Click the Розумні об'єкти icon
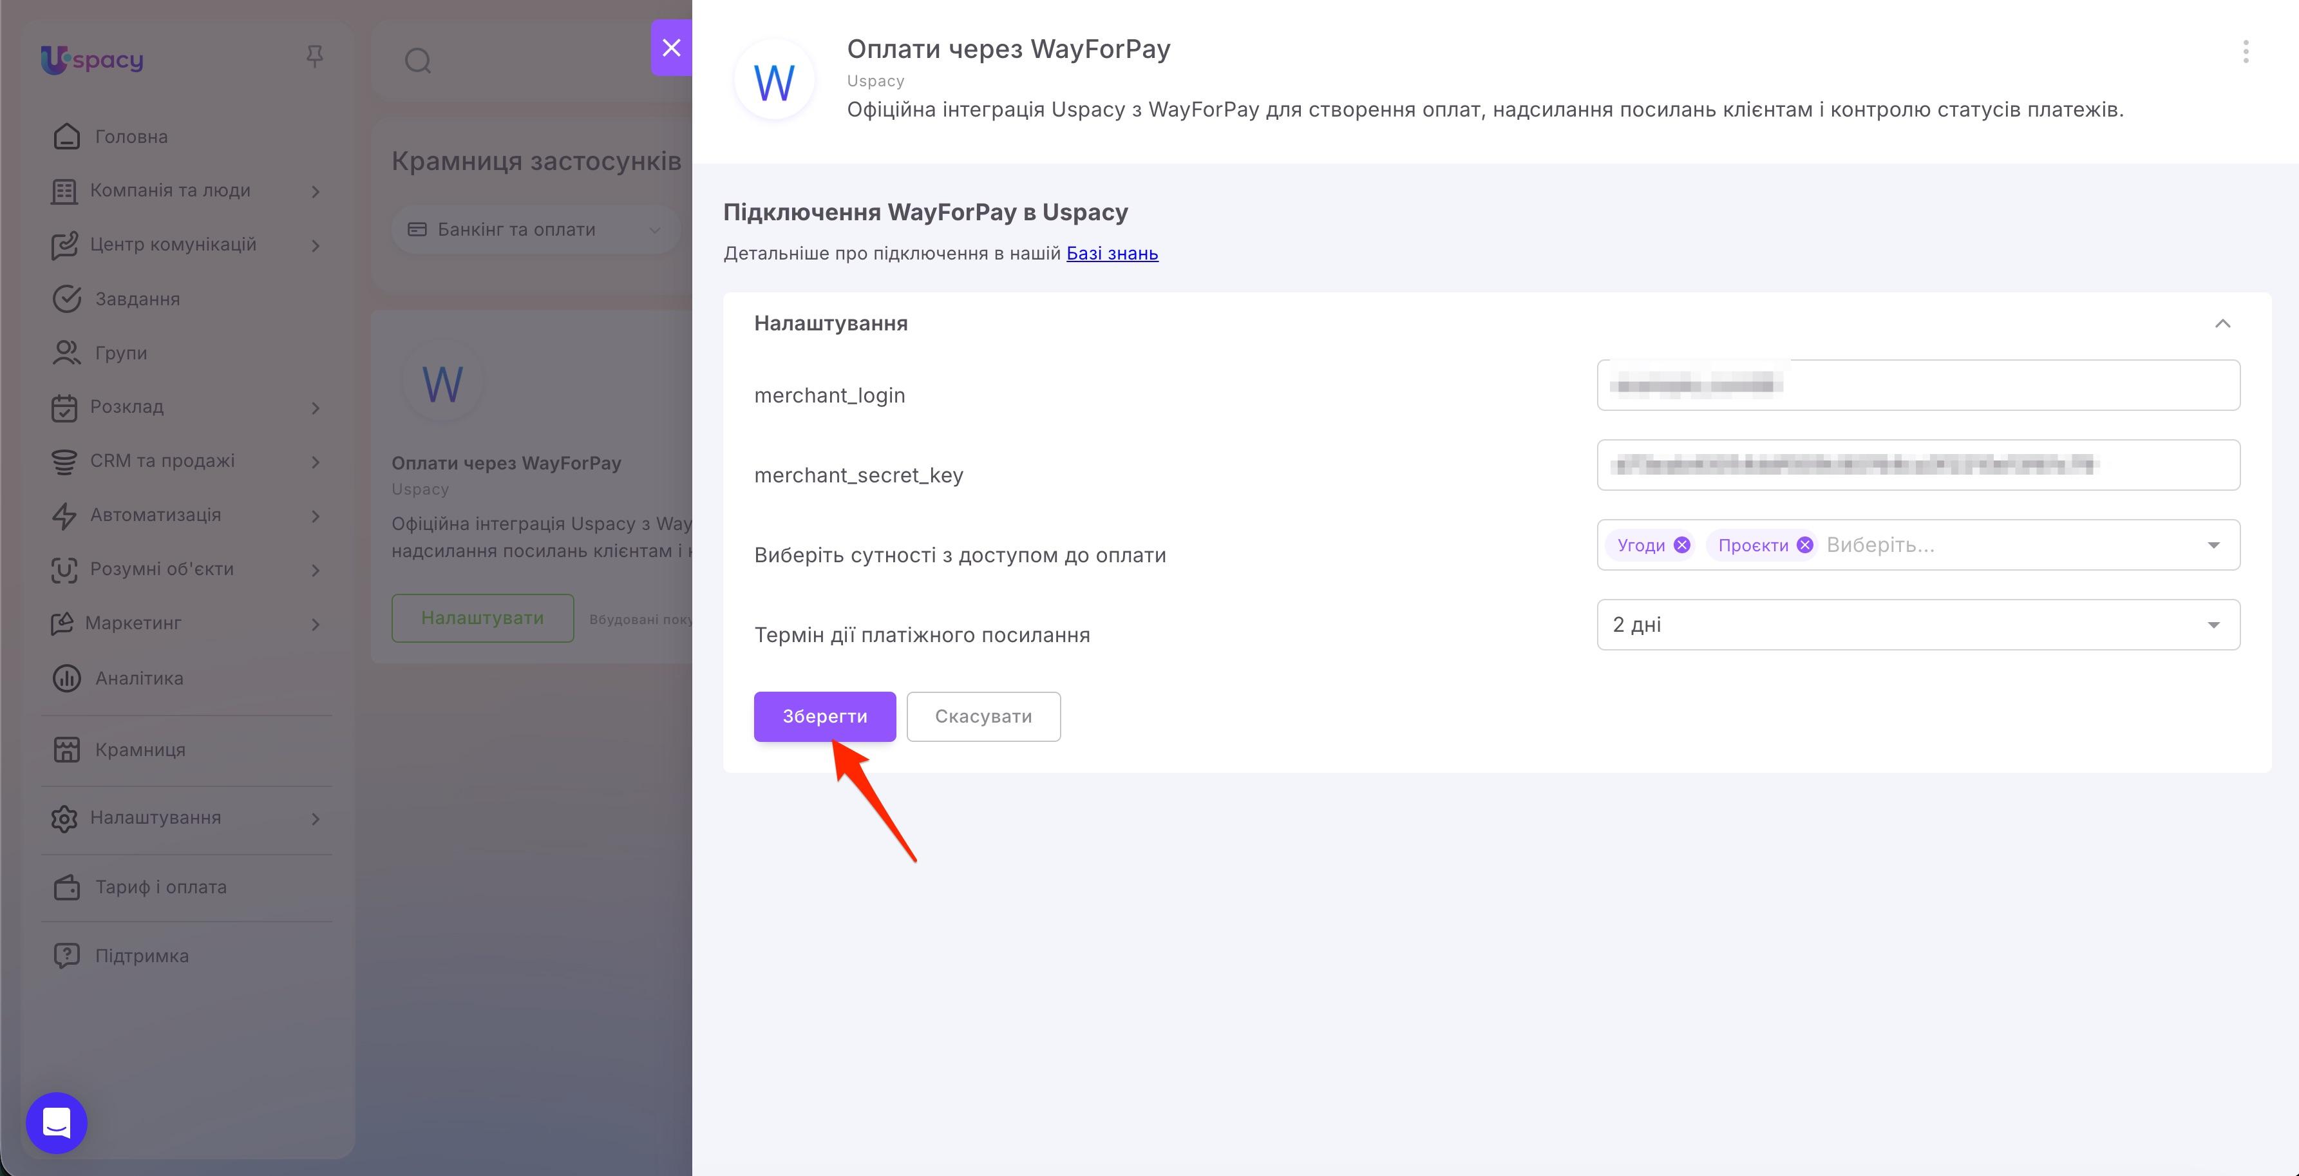 pos(64,570)
